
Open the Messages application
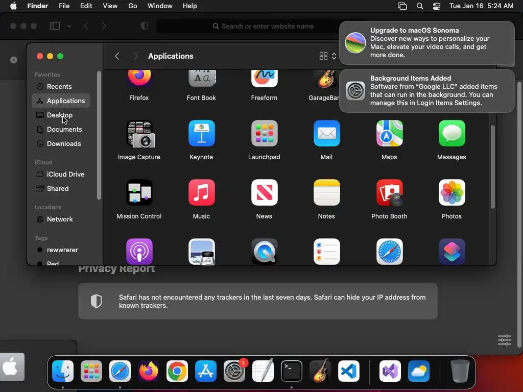[x=451, y=133]
